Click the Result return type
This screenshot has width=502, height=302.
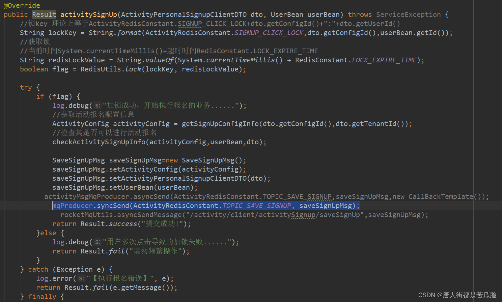point(44,14)
